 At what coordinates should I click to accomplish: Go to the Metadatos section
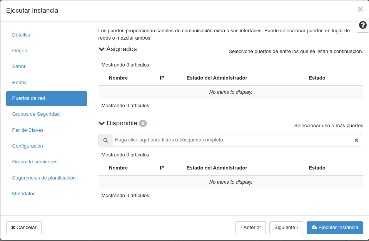[24, 193]
